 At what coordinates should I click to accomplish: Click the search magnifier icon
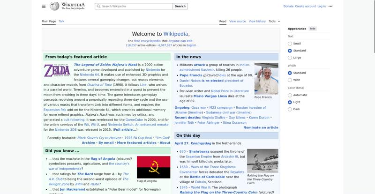[x=98, y=6]
